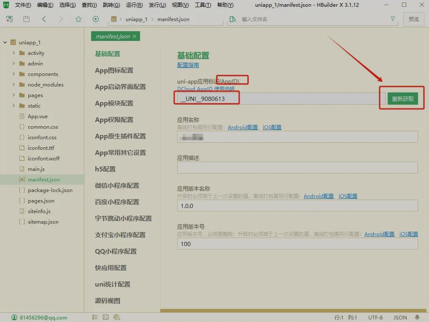Select the App图标配置 section
Image resolution: width=429 pixels, height=322 pixels.
114,70
